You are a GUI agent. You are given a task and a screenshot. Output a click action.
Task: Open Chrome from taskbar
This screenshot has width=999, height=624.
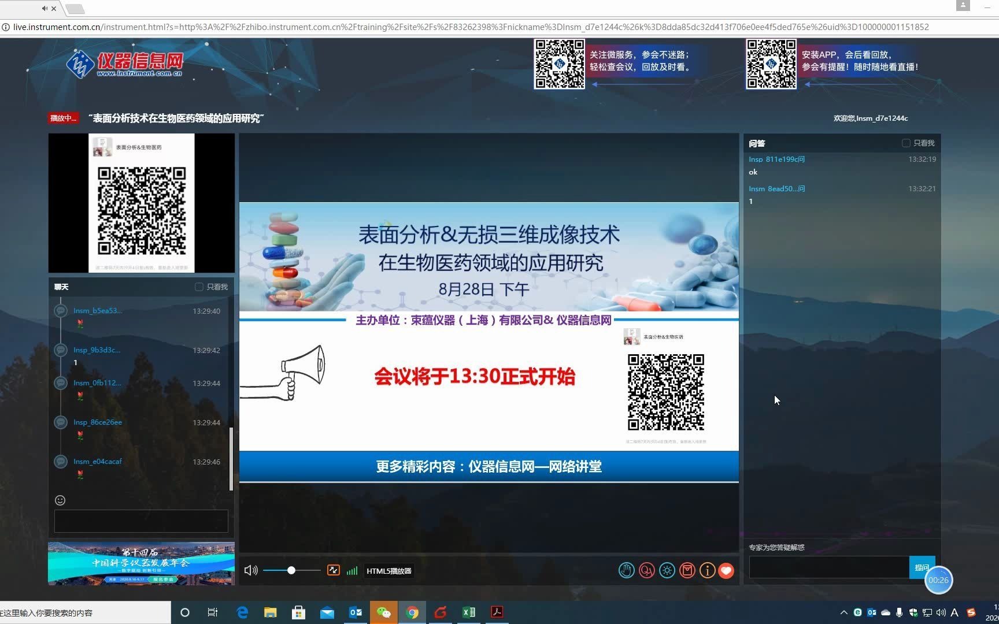[412, 612]
